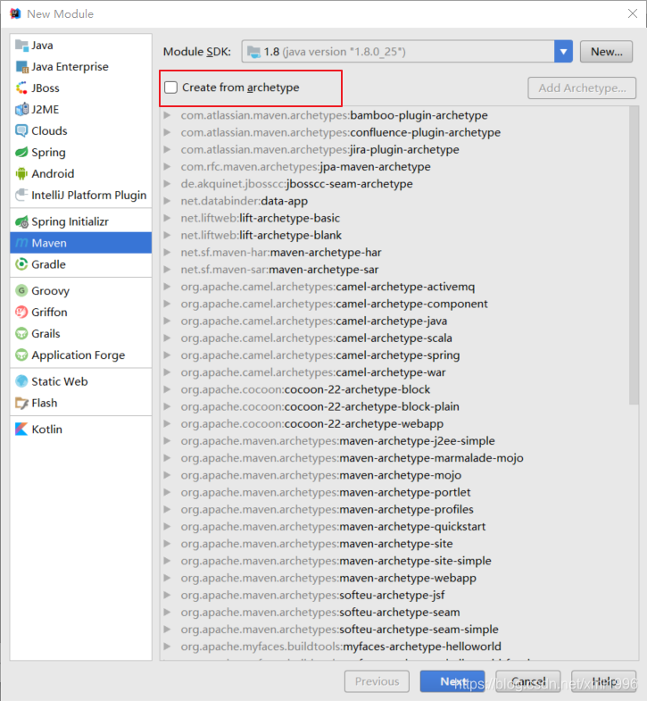Select the Spring leaf icon
The width and height of the screenshot is (647, 701).
[x=21, y=153]
